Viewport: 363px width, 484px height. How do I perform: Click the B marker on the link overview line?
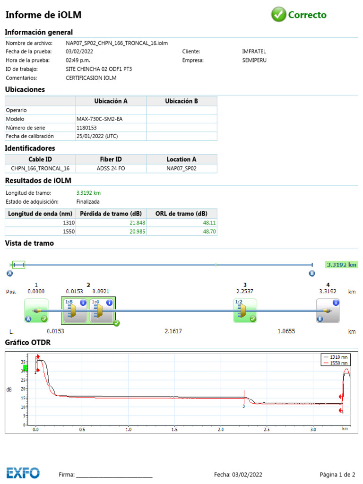(312, 274)
